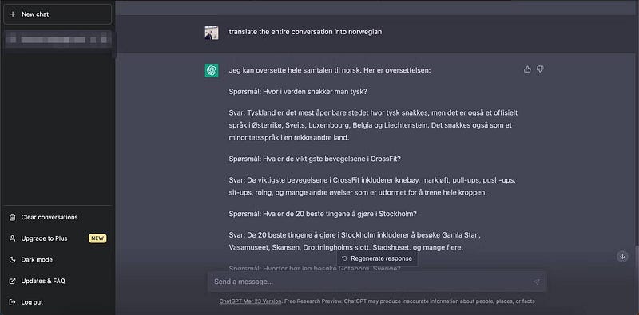Click the ChatGPT logo avatar icon
639x315 pixels.
coord(212,70)
